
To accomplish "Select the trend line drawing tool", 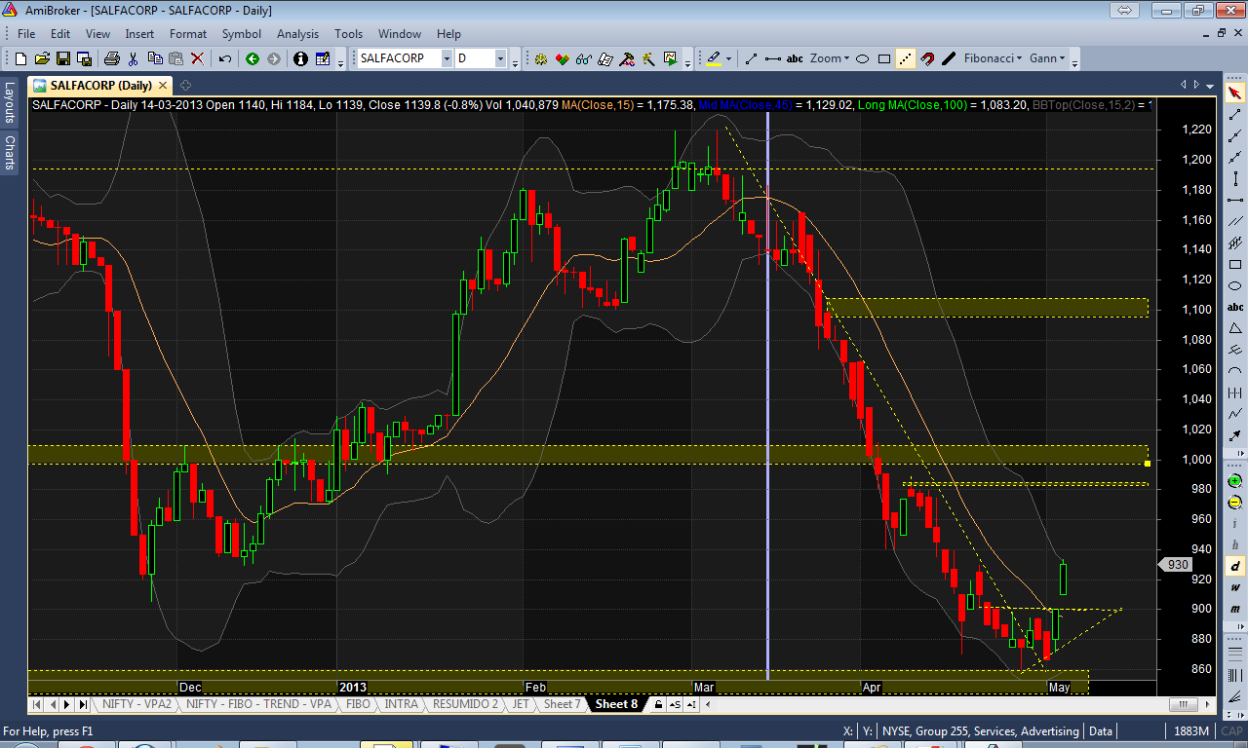I will click(751, 58).
